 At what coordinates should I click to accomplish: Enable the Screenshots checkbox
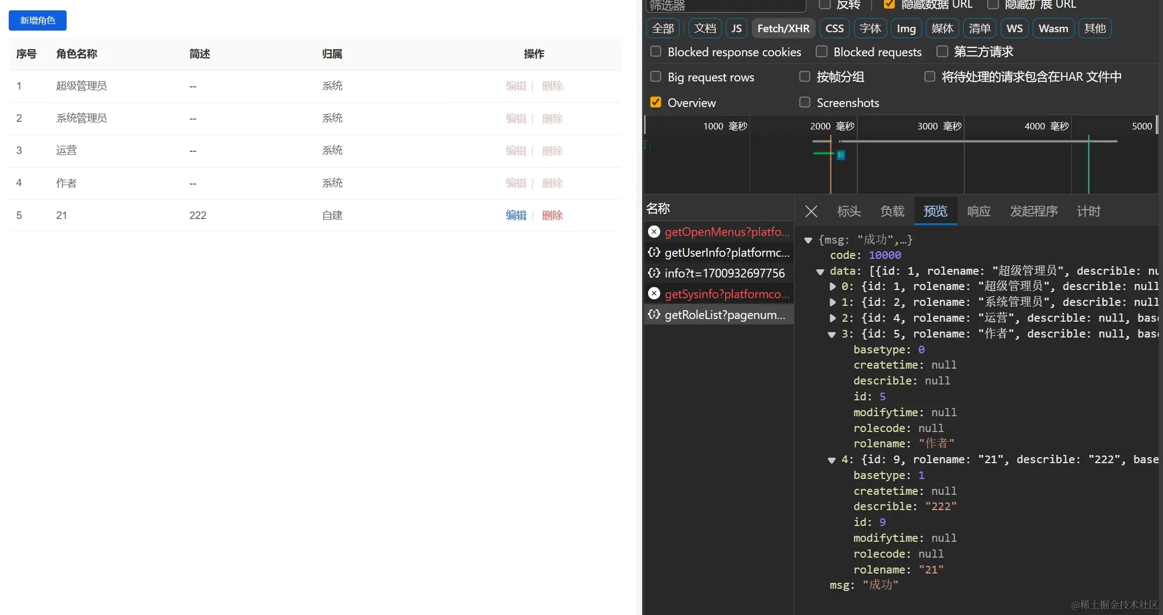(x=805, y=102)
